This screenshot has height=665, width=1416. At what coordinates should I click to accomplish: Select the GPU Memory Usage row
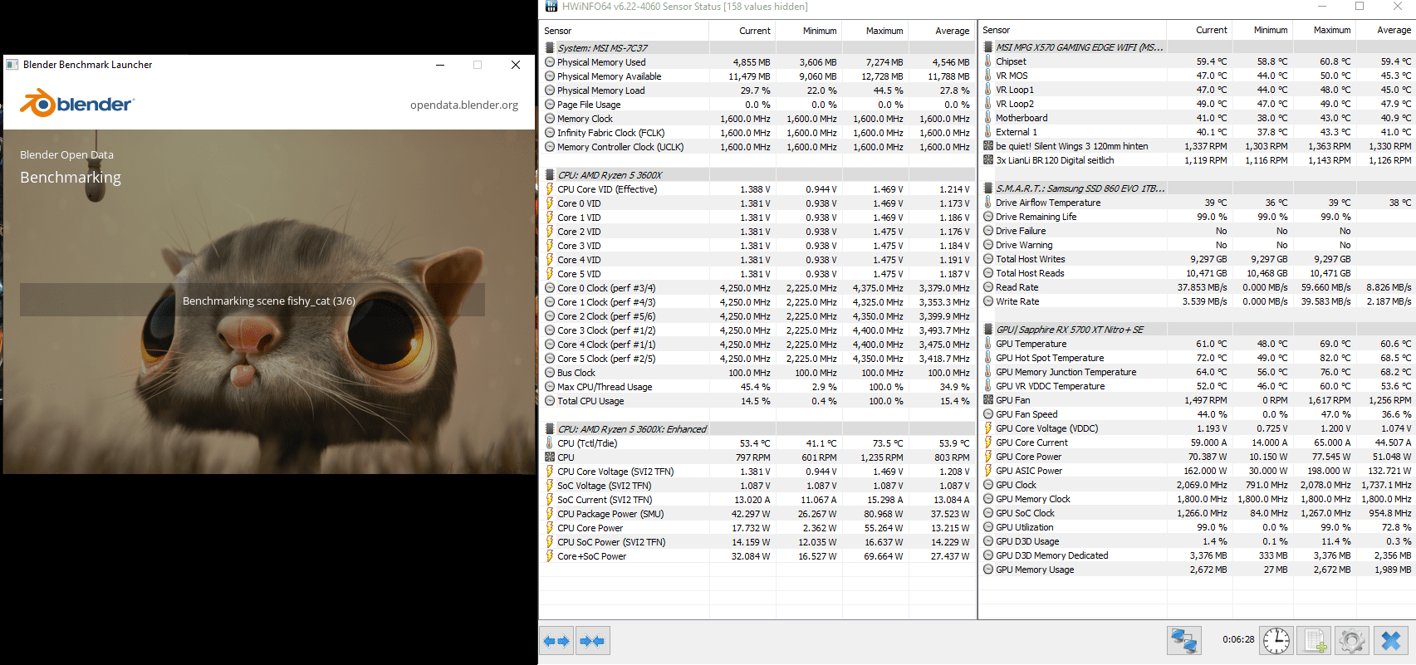pos(1198,570)
